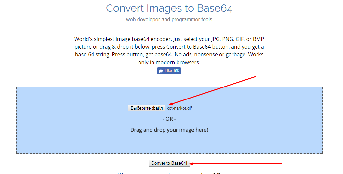343x174 pixels.
Task: Click the '- OR -' separator text
Action: point(169,119)
